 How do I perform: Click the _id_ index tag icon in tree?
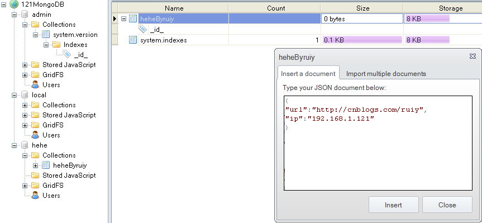[66, 54]
